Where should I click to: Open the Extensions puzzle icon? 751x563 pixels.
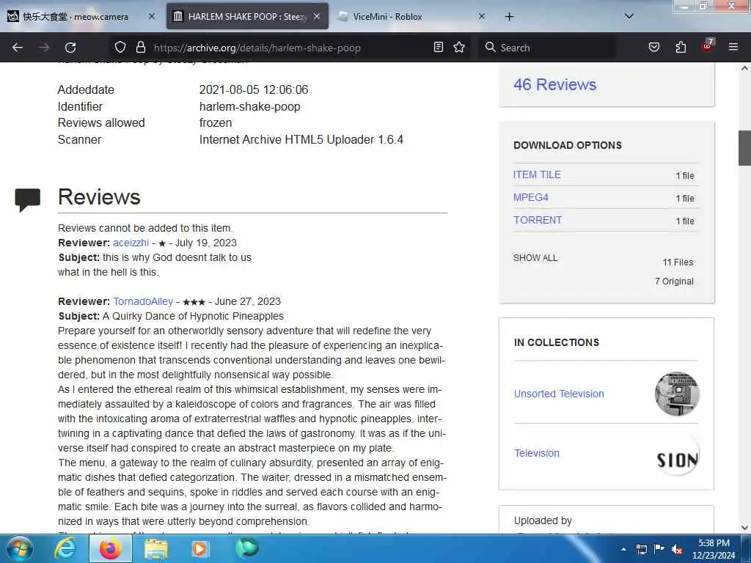(x=681, y=47)
